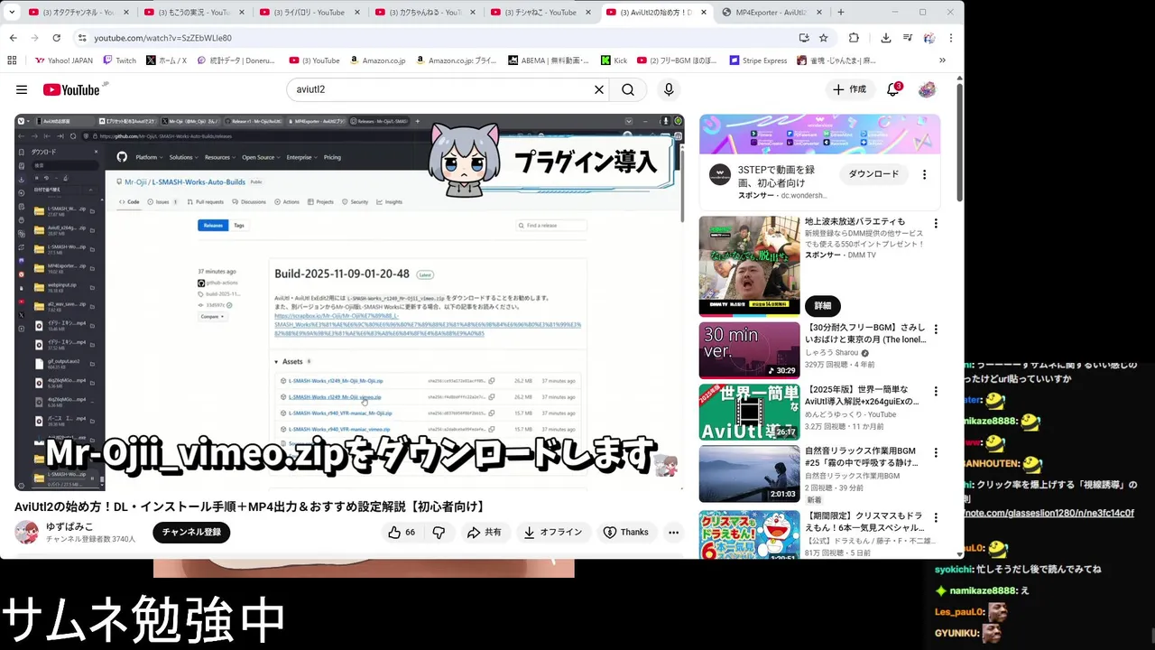This screenshot has width=1155, height=650.
Task: Show more bookmarks with the chevron
Action: click(x=942, y=60)
